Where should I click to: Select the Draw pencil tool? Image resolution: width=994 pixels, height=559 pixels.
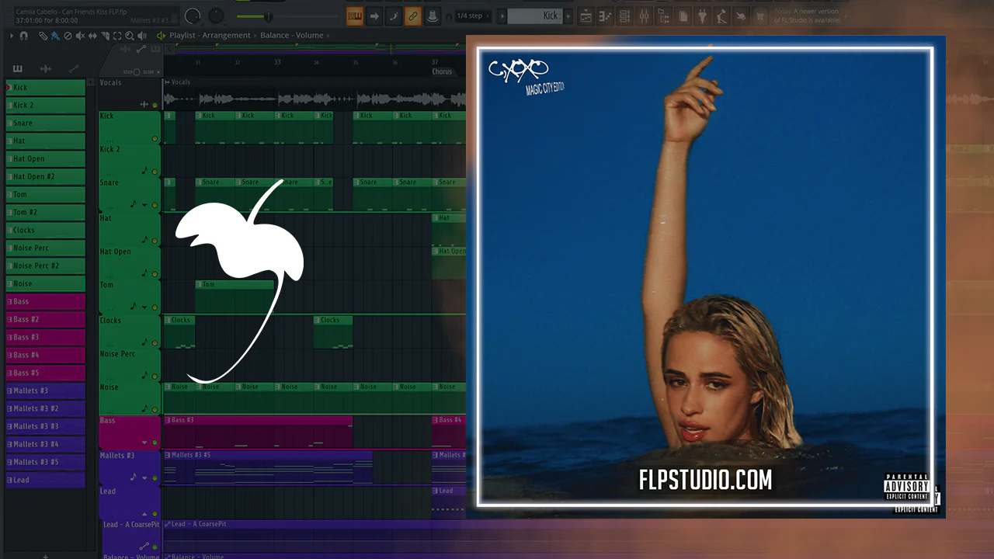[x=43, y=36]
